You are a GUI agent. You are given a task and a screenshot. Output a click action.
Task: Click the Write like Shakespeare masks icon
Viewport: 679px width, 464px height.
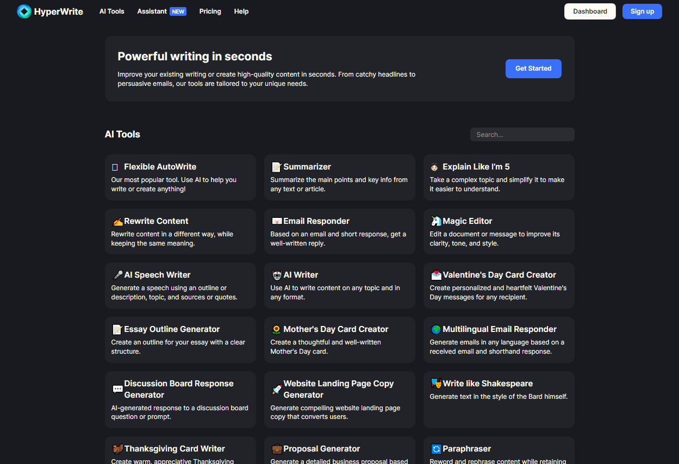click(x=436, y=384)
